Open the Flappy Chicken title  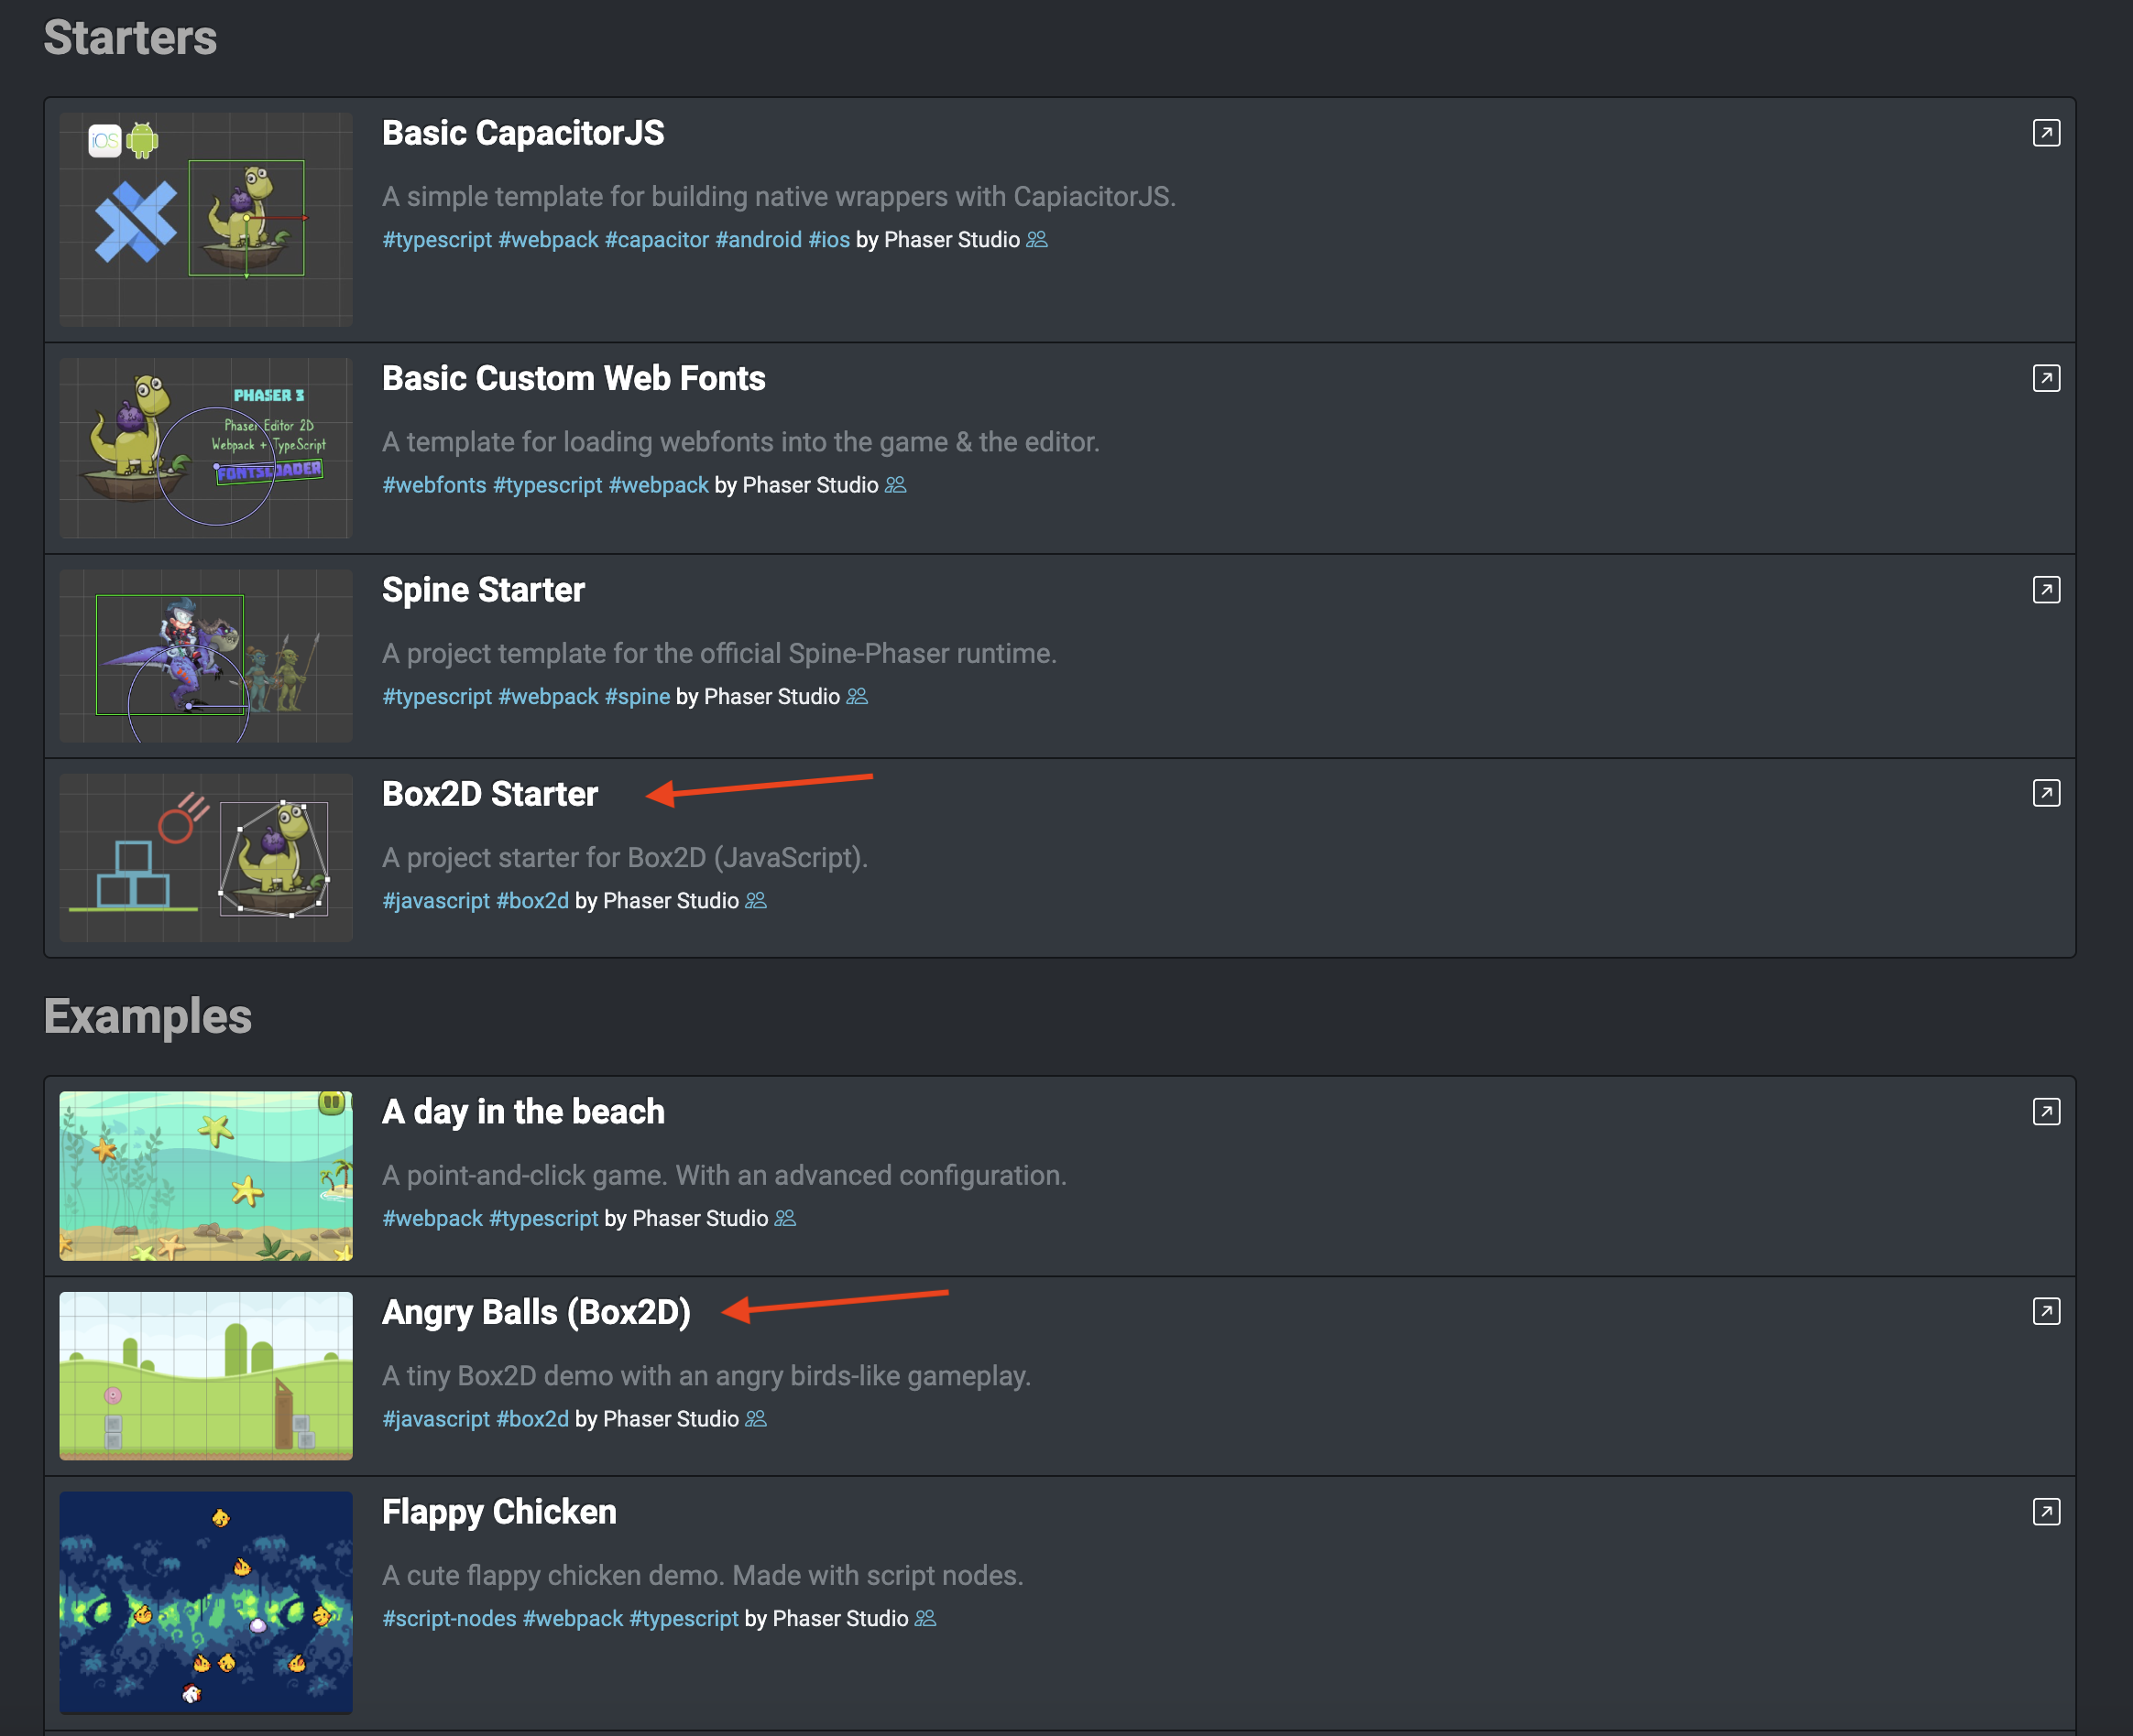499,1512
